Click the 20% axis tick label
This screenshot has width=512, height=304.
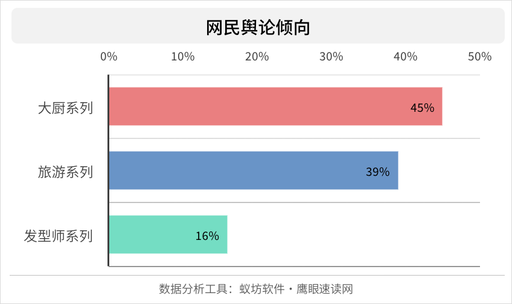(x=257, y=57)
